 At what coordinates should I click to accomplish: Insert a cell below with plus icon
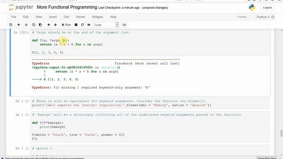19,25
